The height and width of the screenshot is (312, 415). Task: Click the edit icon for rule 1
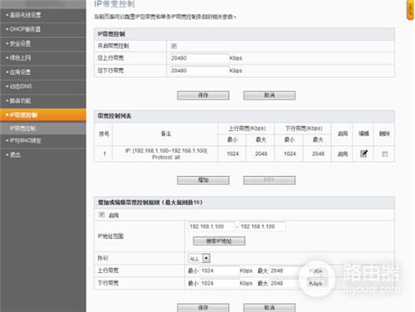pos(364,154)
